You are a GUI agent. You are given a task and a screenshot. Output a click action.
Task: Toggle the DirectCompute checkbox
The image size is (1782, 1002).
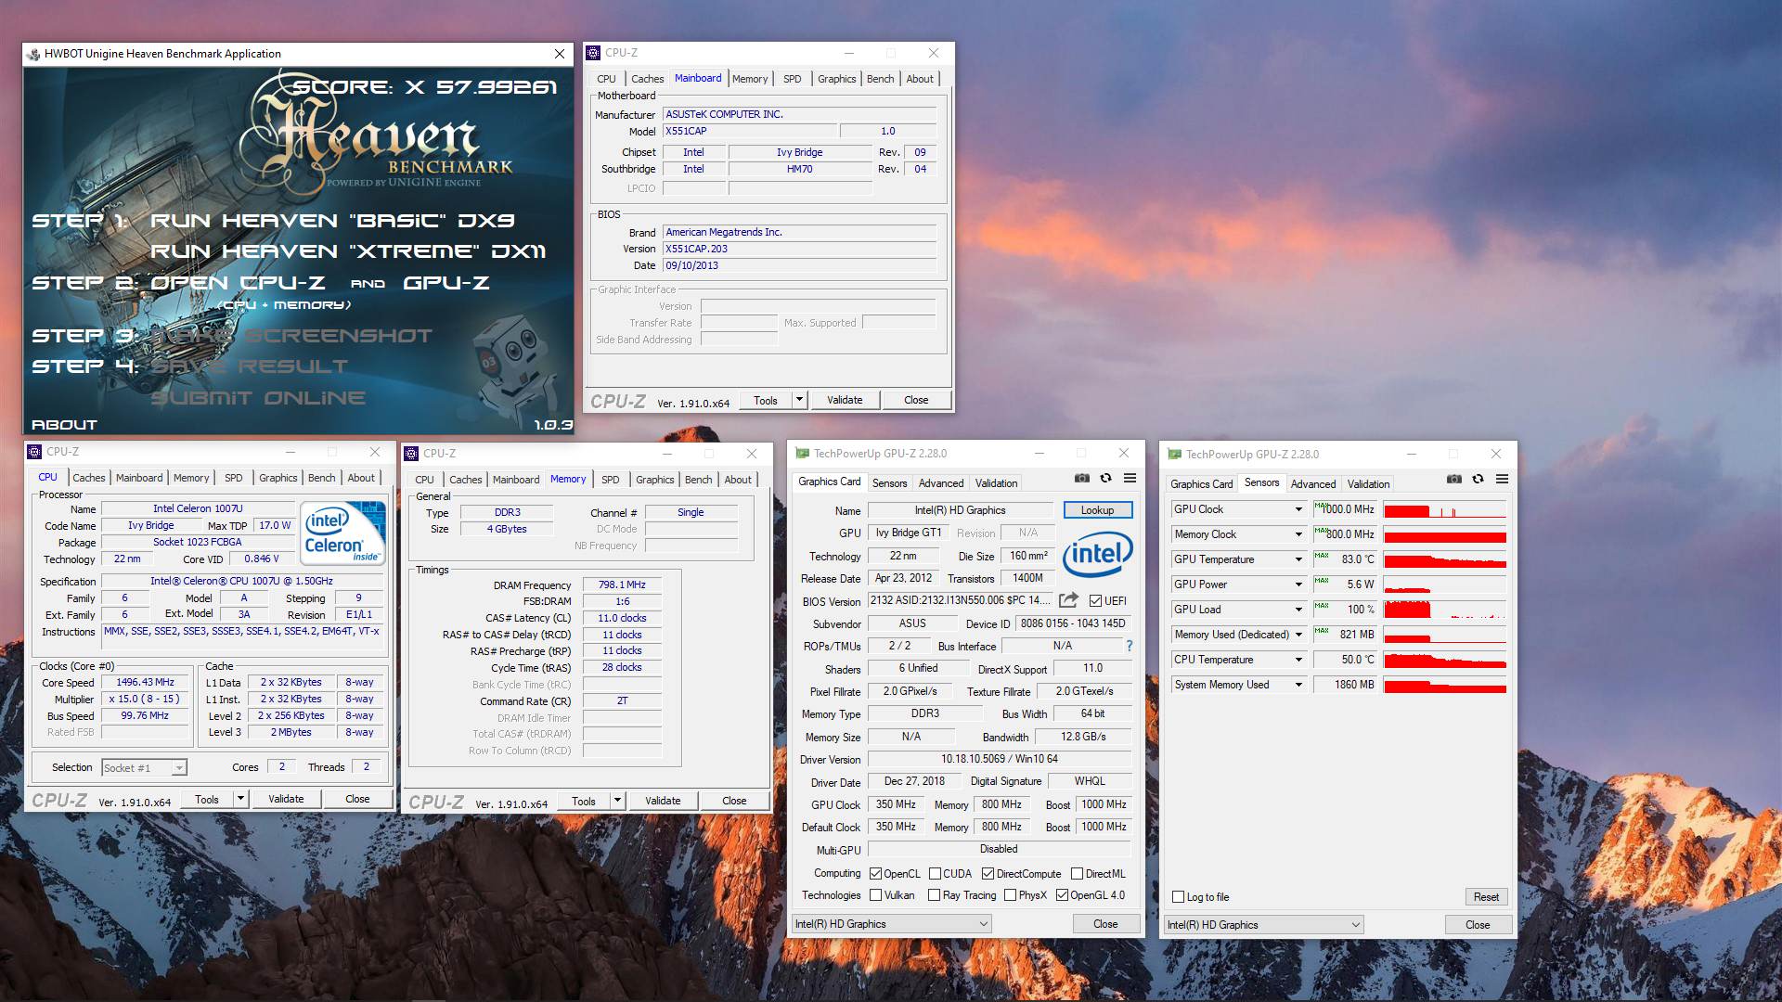(988, 874)
